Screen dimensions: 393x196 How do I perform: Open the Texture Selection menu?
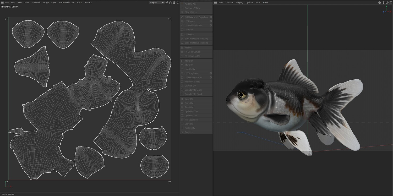(67, 3)
